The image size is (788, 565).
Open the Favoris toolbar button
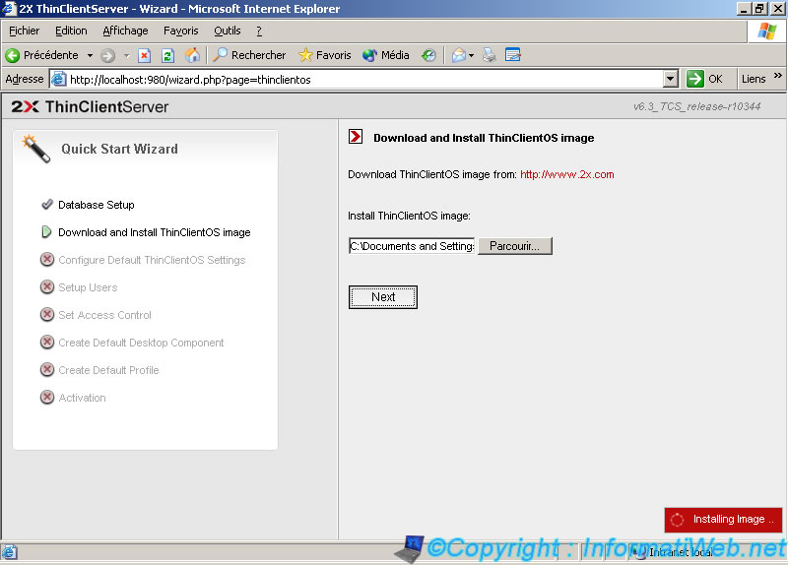(x=325, y=55)
